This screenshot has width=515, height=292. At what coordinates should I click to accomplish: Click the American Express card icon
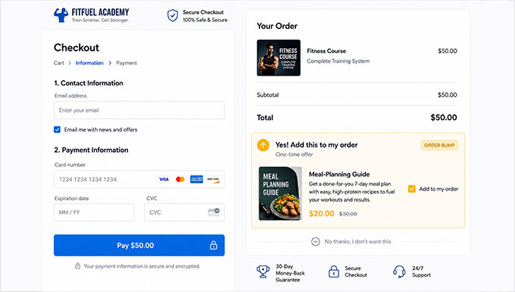(x=196, y=179)
